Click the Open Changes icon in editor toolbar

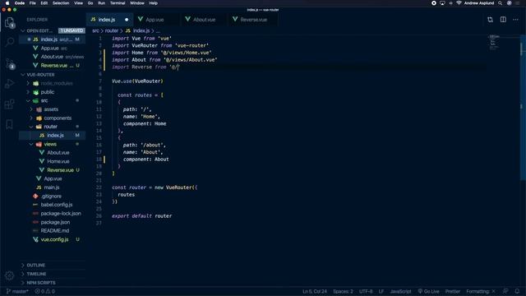[490, 20]
